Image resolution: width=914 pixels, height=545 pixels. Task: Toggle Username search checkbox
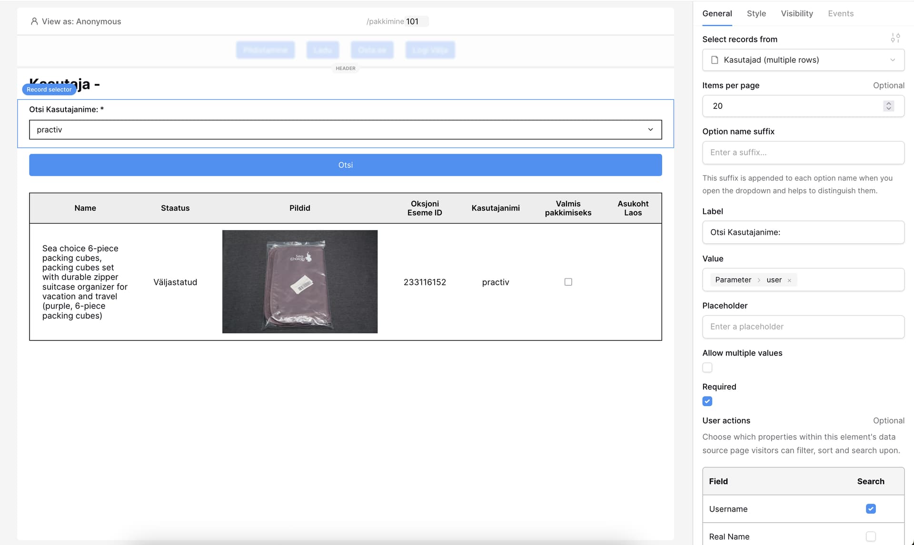(871, 509)
